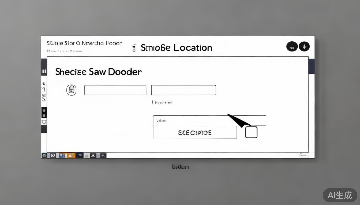Click the black circular duck icon in header
Image resolution: width=360 pixels, height=205 pixels.
pyautogui.click(x=304, y=46)
